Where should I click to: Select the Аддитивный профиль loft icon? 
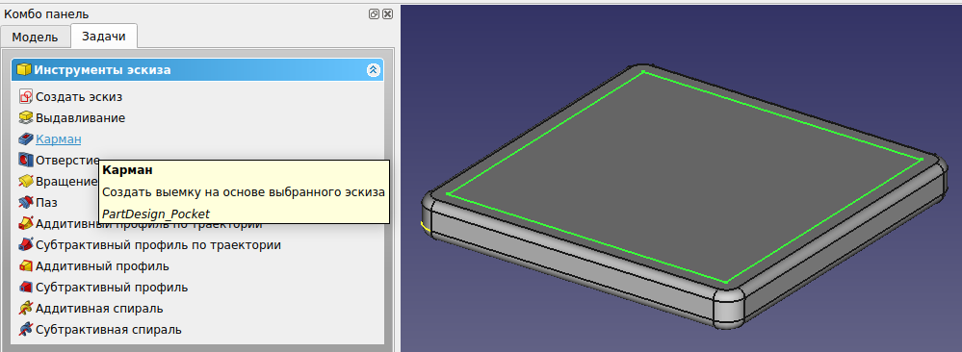pos(26,266)
